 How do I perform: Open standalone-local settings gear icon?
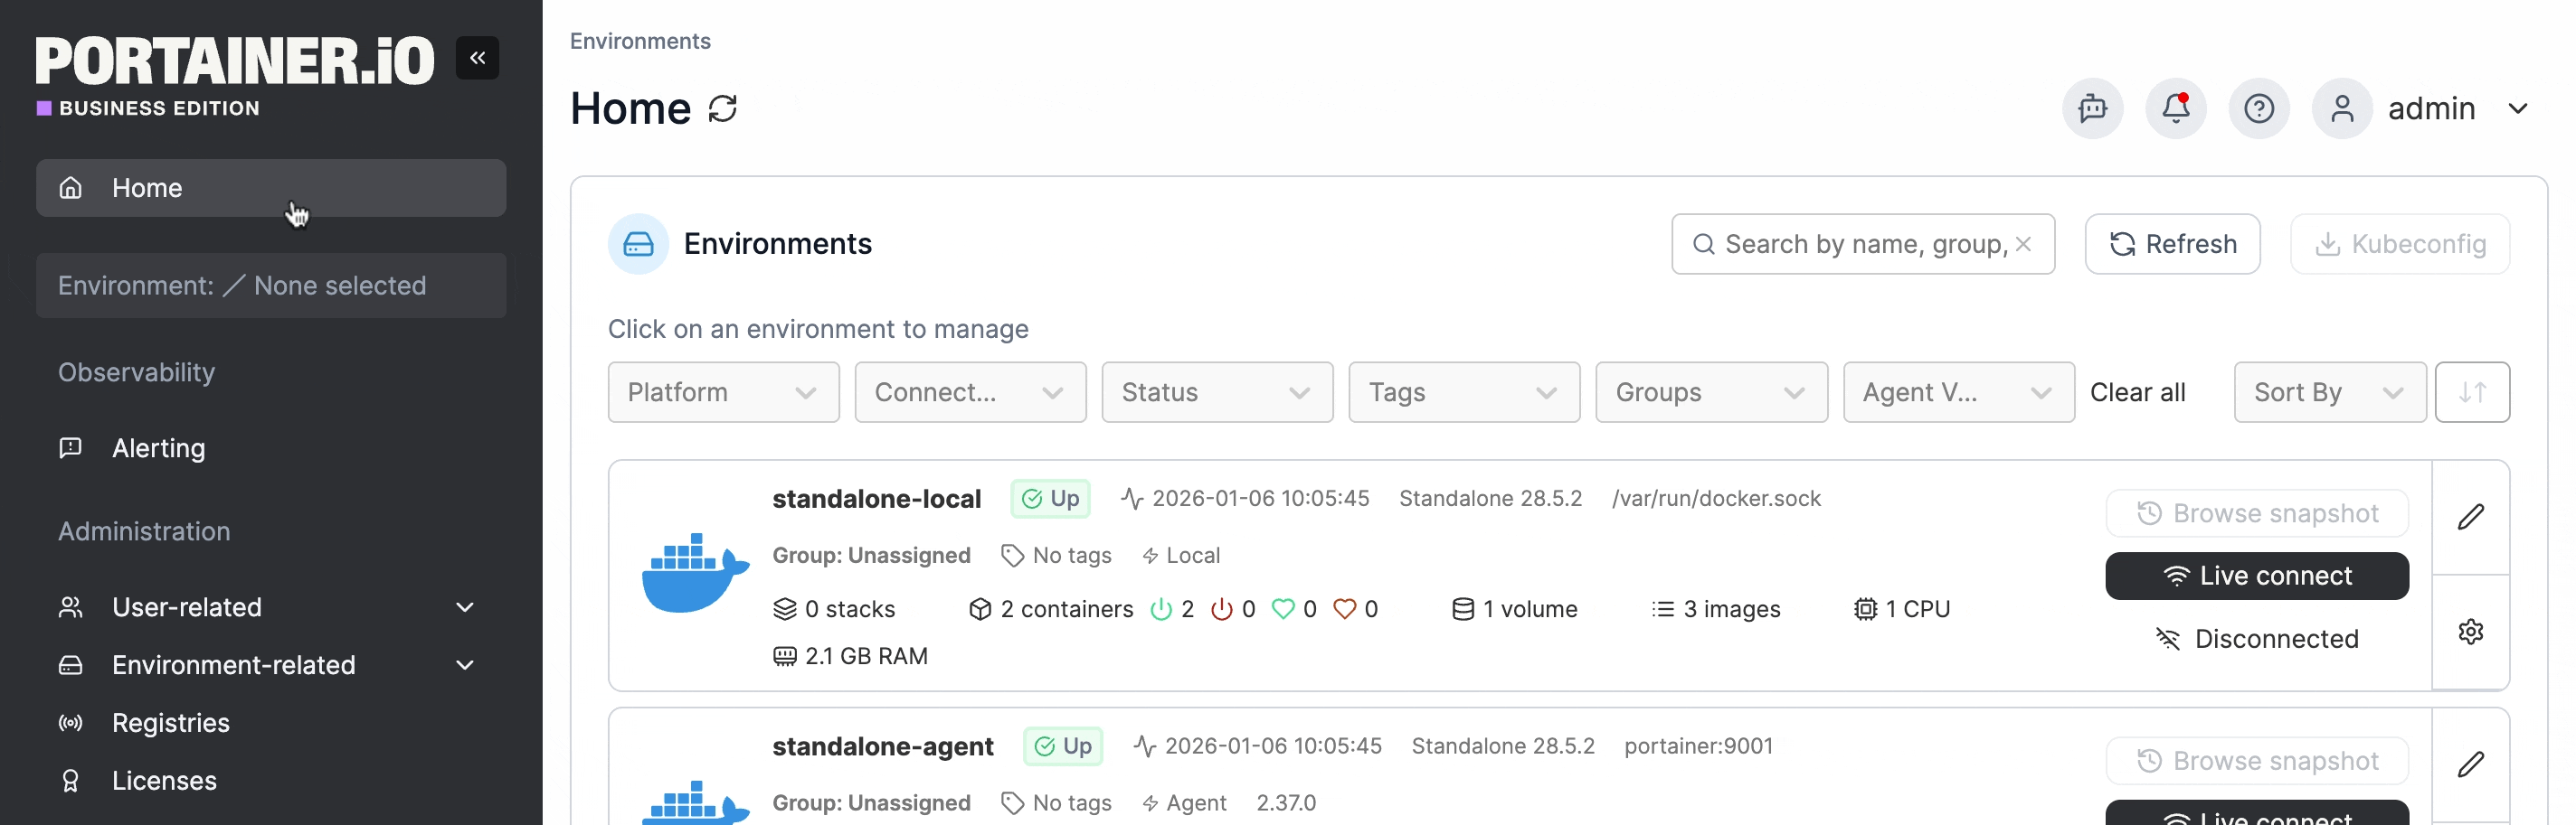(2470, 632)
